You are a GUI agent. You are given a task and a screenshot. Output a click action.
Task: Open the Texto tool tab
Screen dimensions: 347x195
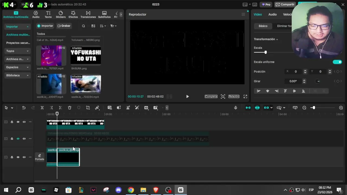tap(48, 15)
